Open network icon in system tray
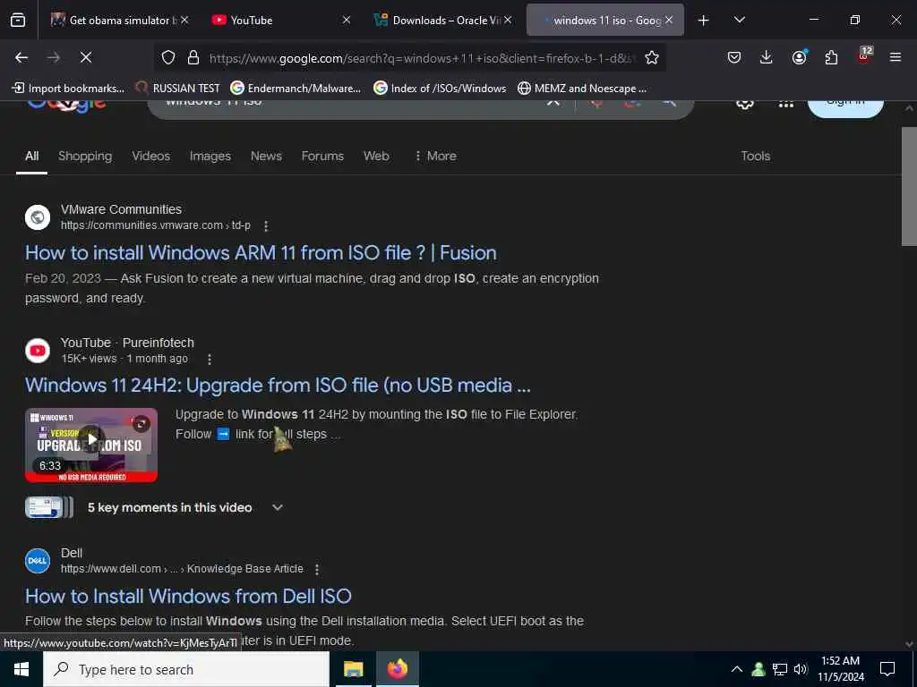917x687 pixels. point(780,669)
